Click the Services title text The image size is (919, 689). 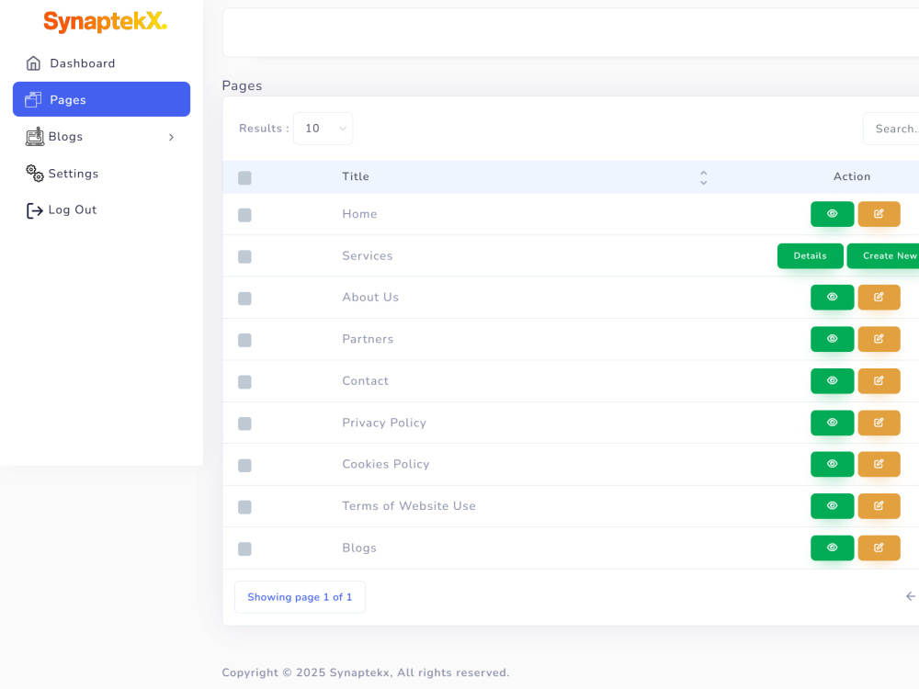point(367,256)
